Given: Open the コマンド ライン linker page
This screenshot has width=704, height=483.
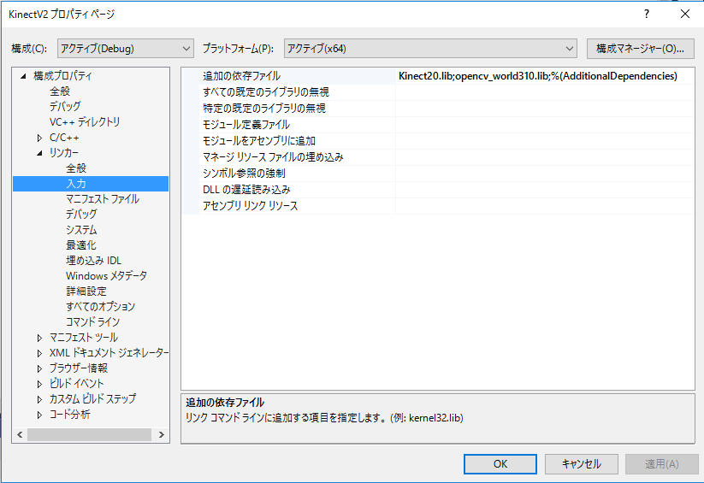Looking at the screenshot, I should [x=92, y=322].
